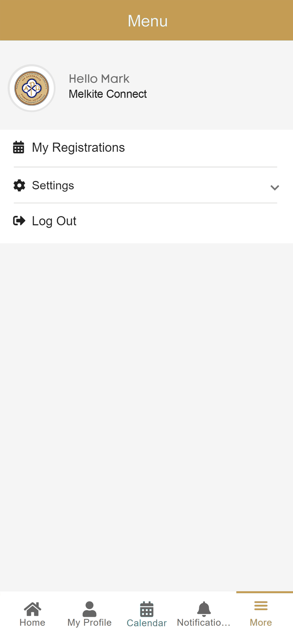This screenshot has width=293, height=634.
Task: Go to the Calendar tab label
Action: coord(147,623)
